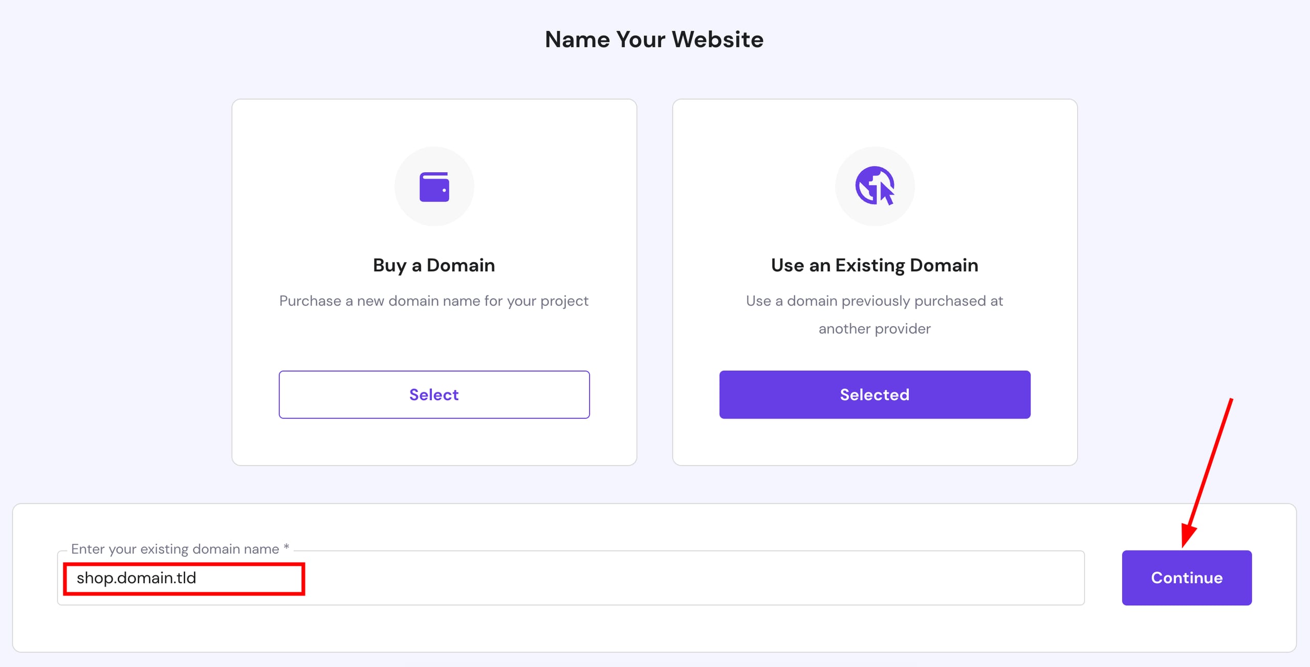Focus the existing domain name input field
Image resolution: width=1310 pixels, height=667 pixels.
(571, 578)
